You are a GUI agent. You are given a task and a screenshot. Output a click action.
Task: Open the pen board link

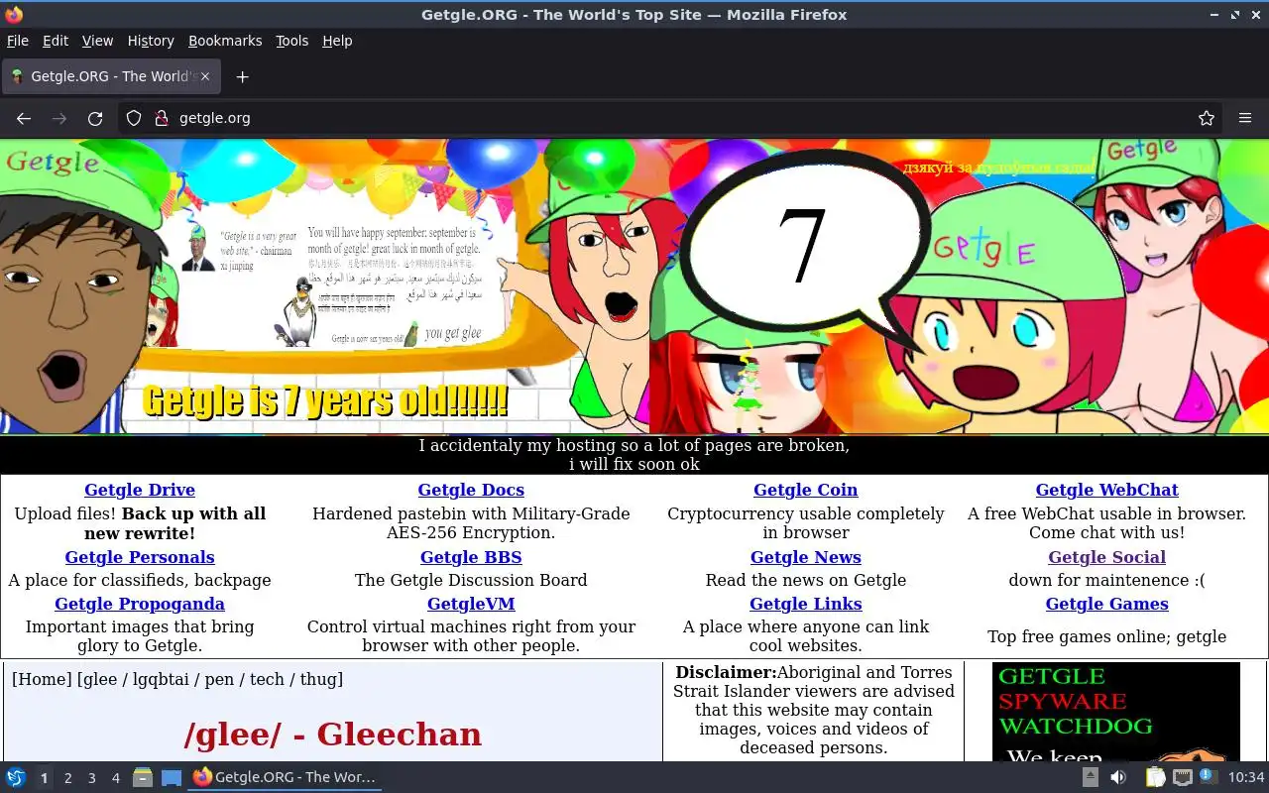click(x=219, y=679)
